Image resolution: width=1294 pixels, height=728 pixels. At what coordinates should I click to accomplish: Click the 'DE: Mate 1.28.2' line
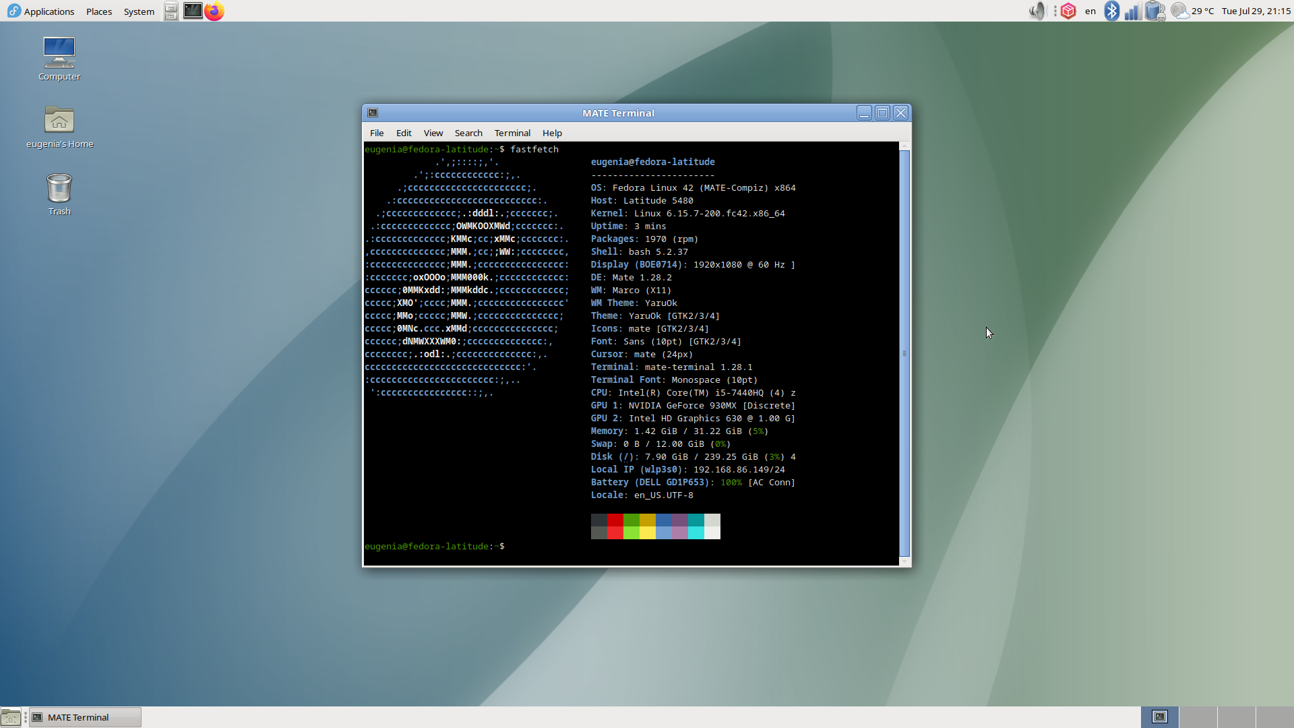click(x=631, y=277)
